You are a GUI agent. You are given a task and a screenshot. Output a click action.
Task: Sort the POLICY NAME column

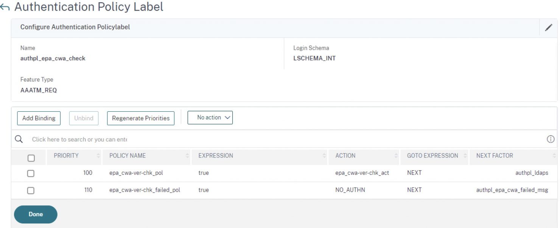pos(188,156)
